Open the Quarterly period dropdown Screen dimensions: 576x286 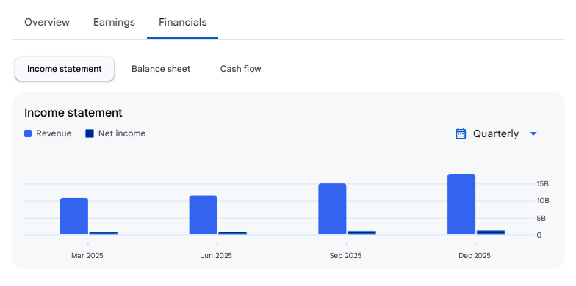pos(496,133)
